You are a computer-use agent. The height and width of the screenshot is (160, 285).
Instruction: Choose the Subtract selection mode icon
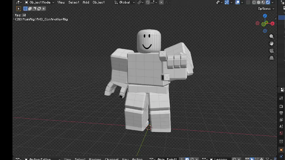(x=34, y=9)
